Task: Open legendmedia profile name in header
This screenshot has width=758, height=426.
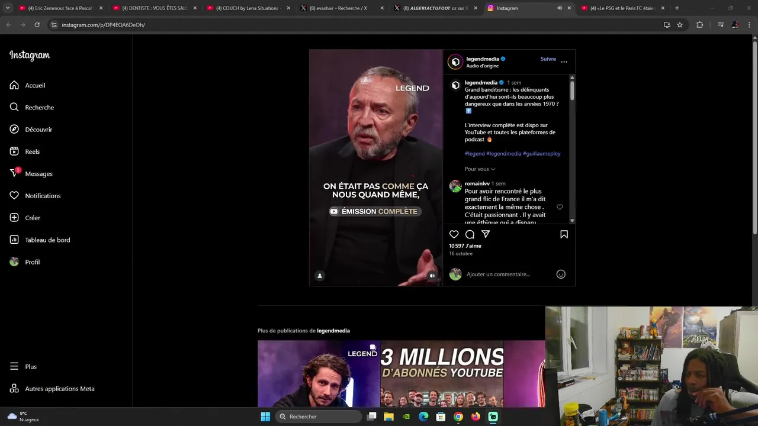Action: 483,59
